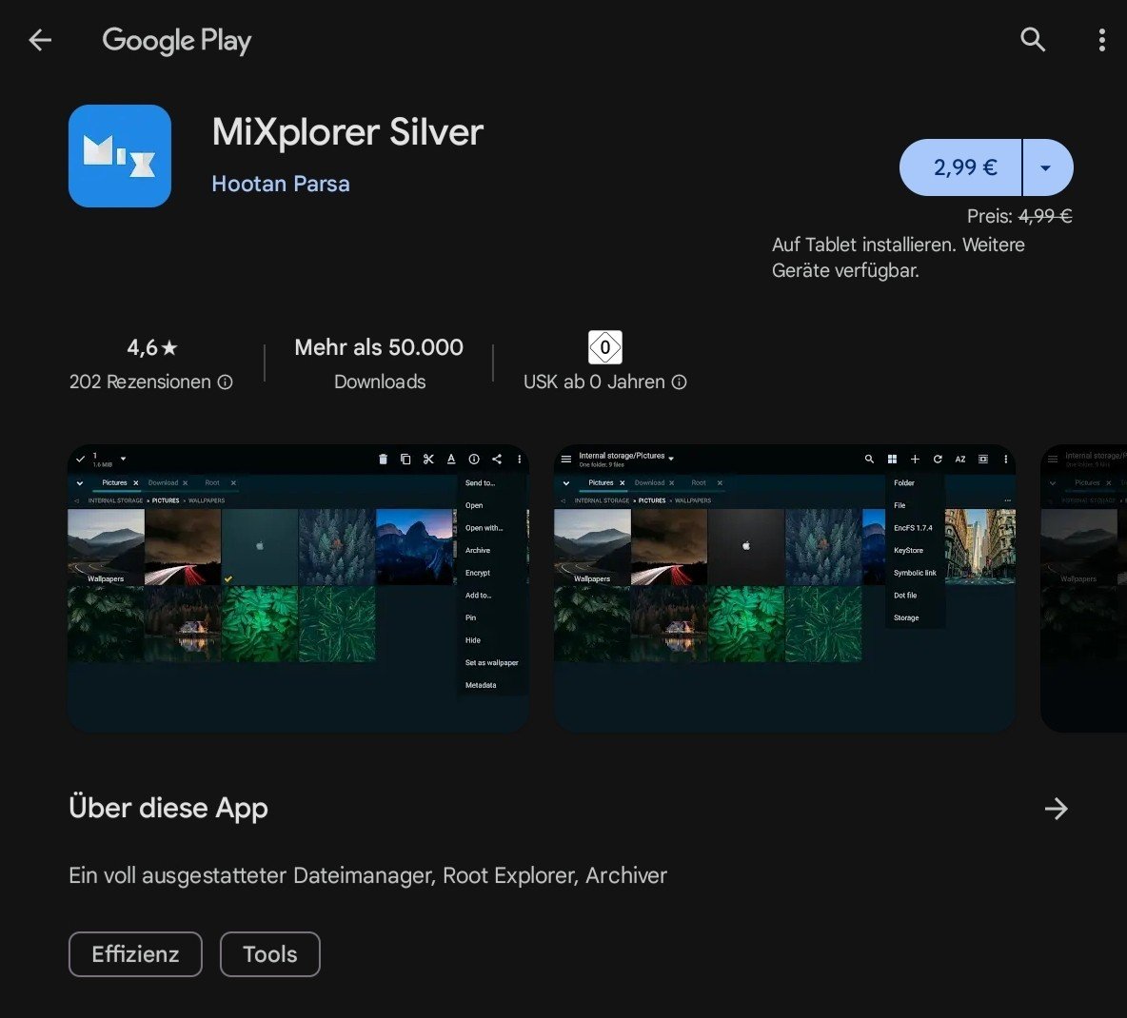This screenshot has width=1127, height=1018.
Task: Expand the dropdown arrow beside the price button
Action: (x=1048, y=167)
